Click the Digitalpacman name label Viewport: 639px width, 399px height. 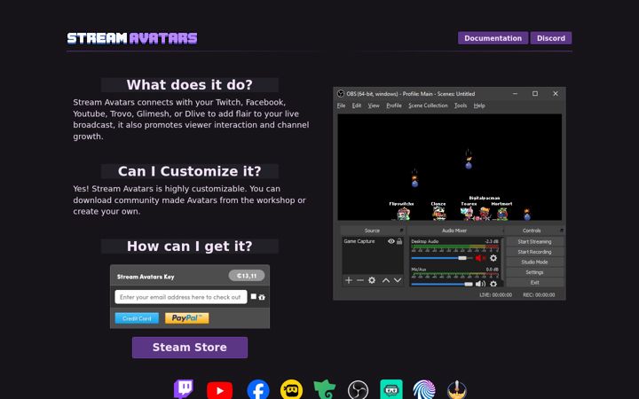click(485, 198)
